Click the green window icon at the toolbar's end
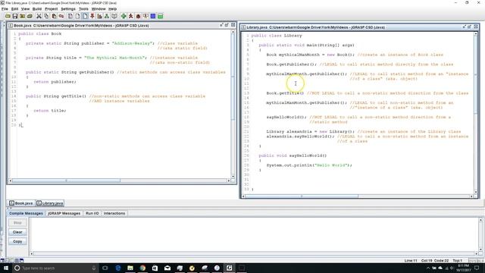 pos(160,16)
